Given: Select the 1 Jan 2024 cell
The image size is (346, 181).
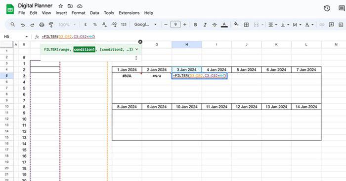Looking at the screenshot, I should [x=127, y=70].
